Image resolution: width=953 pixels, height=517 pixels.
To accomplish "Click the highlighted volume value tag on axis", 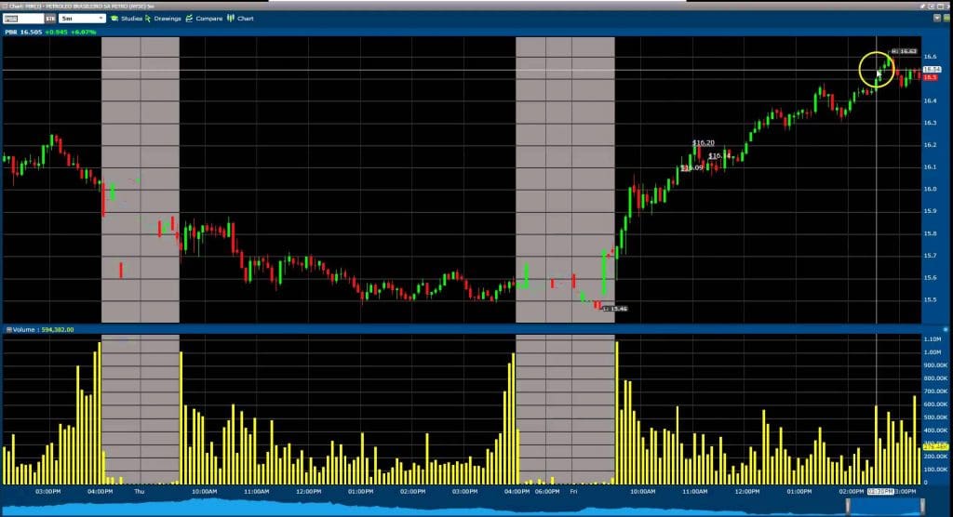I will 934,446.
